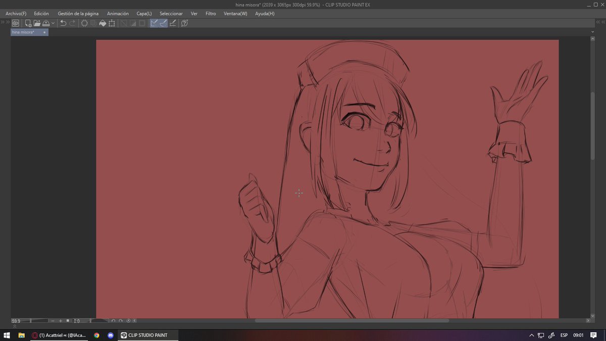
Task: Rotate canvas left
Action: tap(114, 321)
